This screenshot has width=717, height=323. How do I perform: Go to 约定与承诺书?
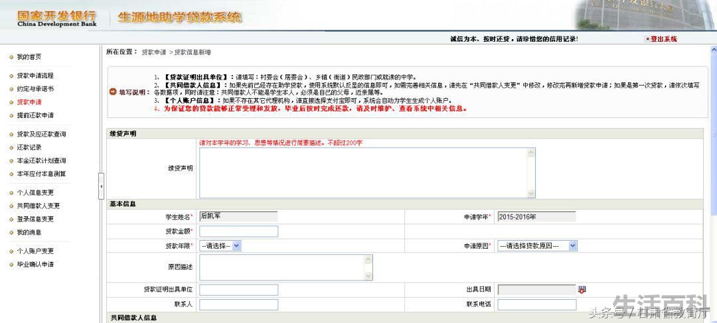click(x=35, y=89)
